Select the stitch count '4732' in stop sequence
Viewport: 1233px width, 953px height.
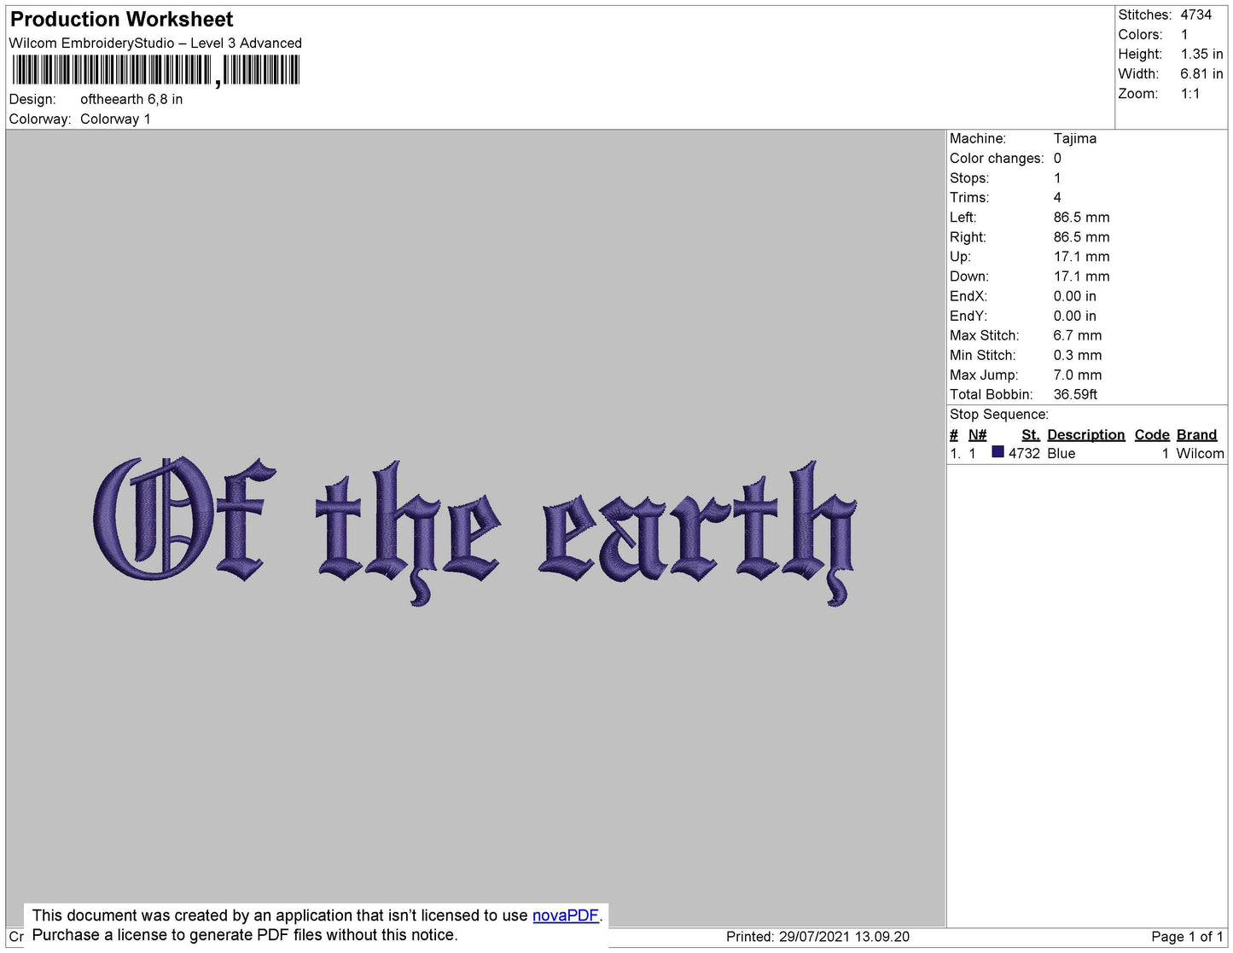tap(1024, 453)
